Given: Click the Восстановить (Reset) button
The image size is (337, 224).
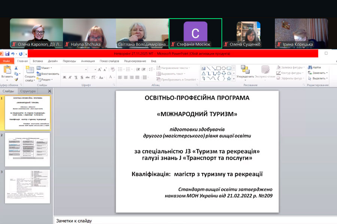Looking at the screenshot, I should 48,74.
